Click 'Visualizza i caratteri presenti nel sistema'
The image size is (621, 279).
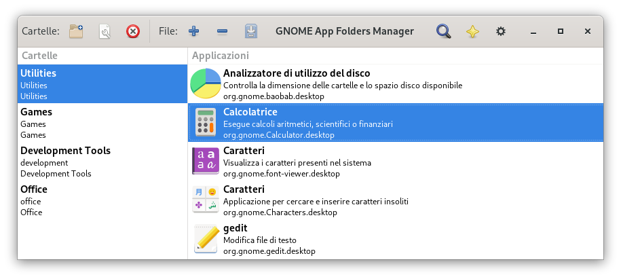click(297, 163)
